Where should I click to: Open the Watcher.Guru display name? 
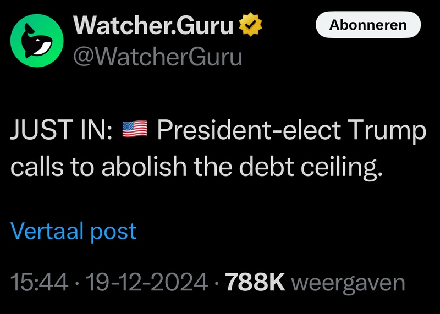[153, 25]
